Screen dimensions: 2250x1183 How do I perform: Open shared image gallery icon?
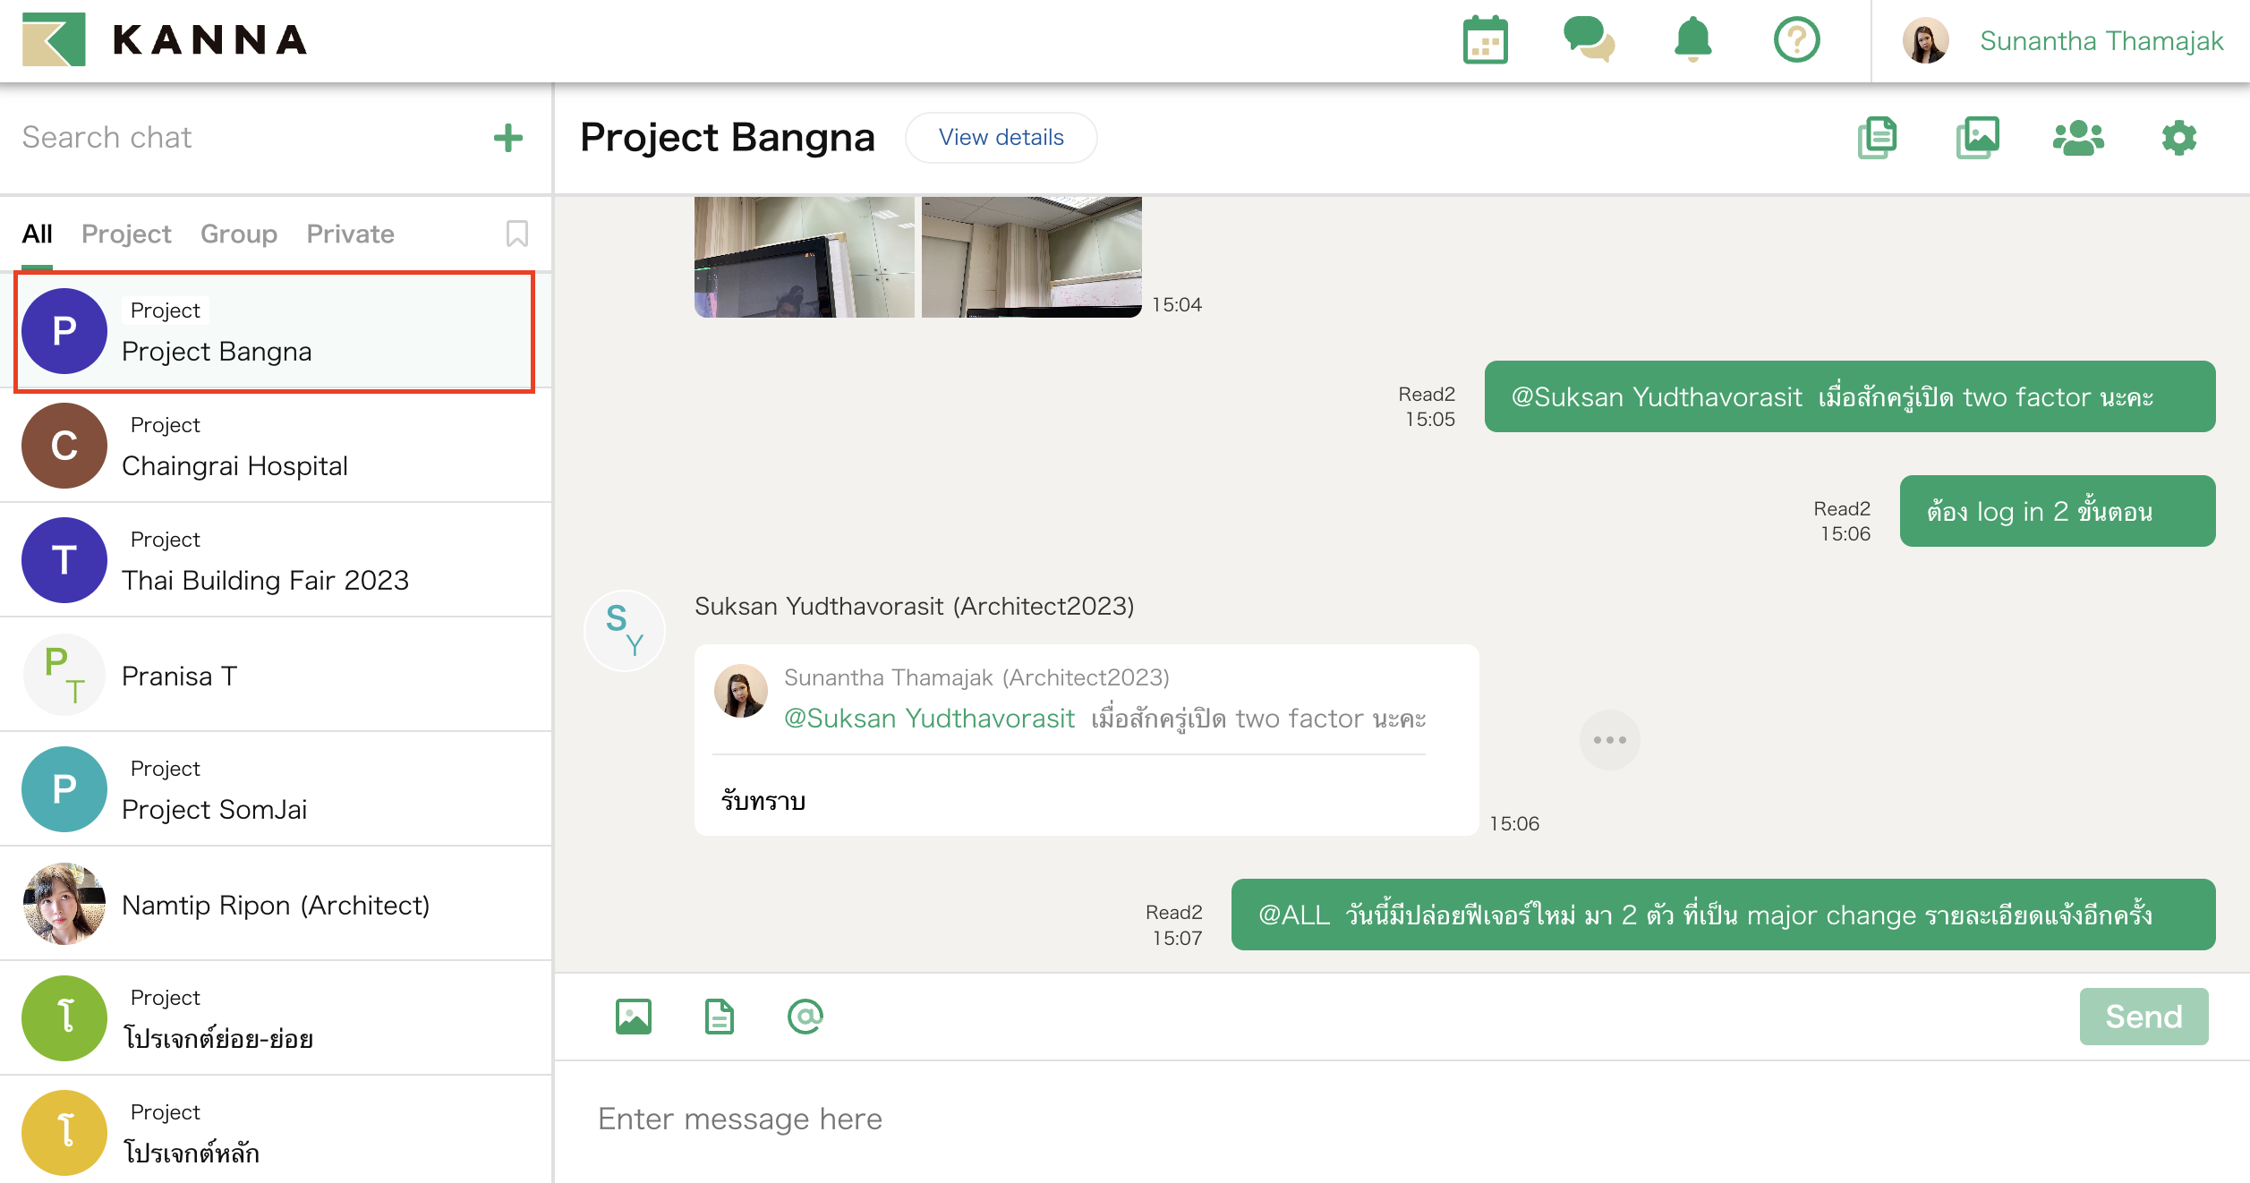1978,138
